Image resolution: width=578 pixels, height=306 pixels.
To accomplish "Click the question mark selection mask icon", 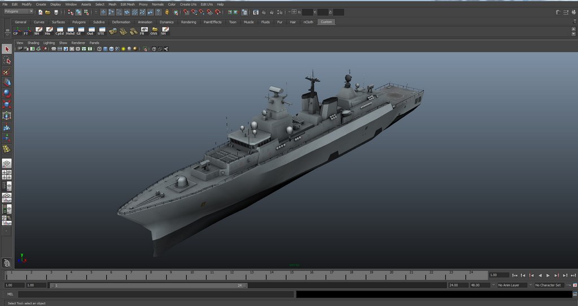I will tap(159, 12).
